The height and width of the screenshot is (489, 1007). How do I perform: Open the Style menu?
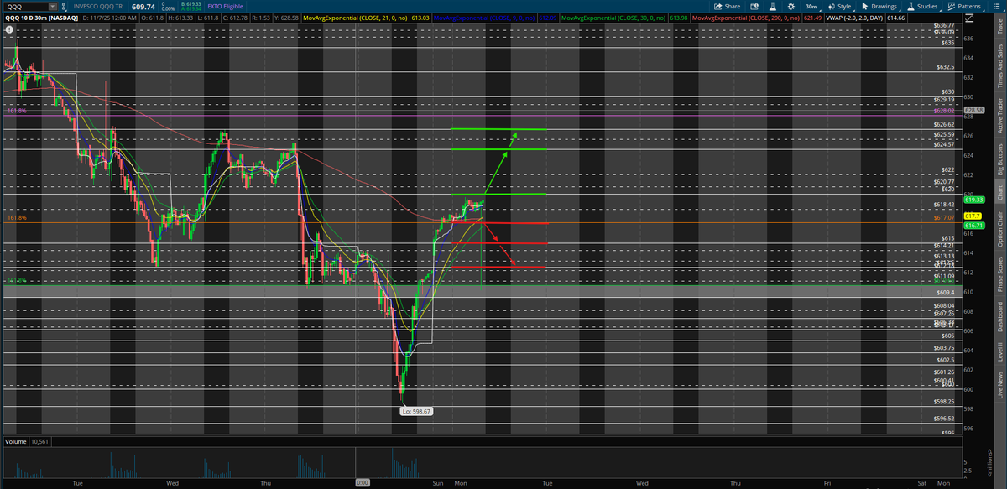click(x=843, y=6)
